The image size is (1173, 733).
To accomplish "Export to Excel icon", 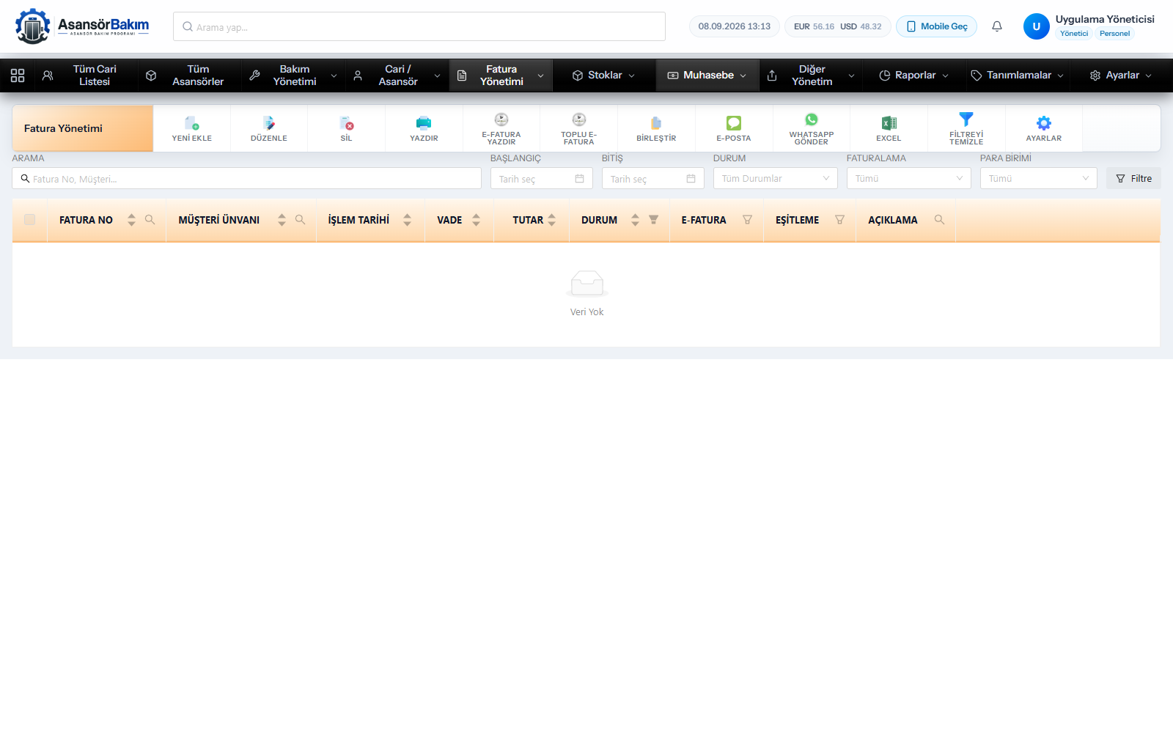I will click(x=889, y=123).
